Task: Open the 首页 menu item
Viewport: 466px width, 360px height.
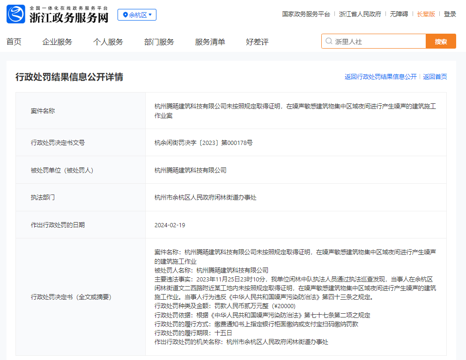Action: [x=14, y=42]
